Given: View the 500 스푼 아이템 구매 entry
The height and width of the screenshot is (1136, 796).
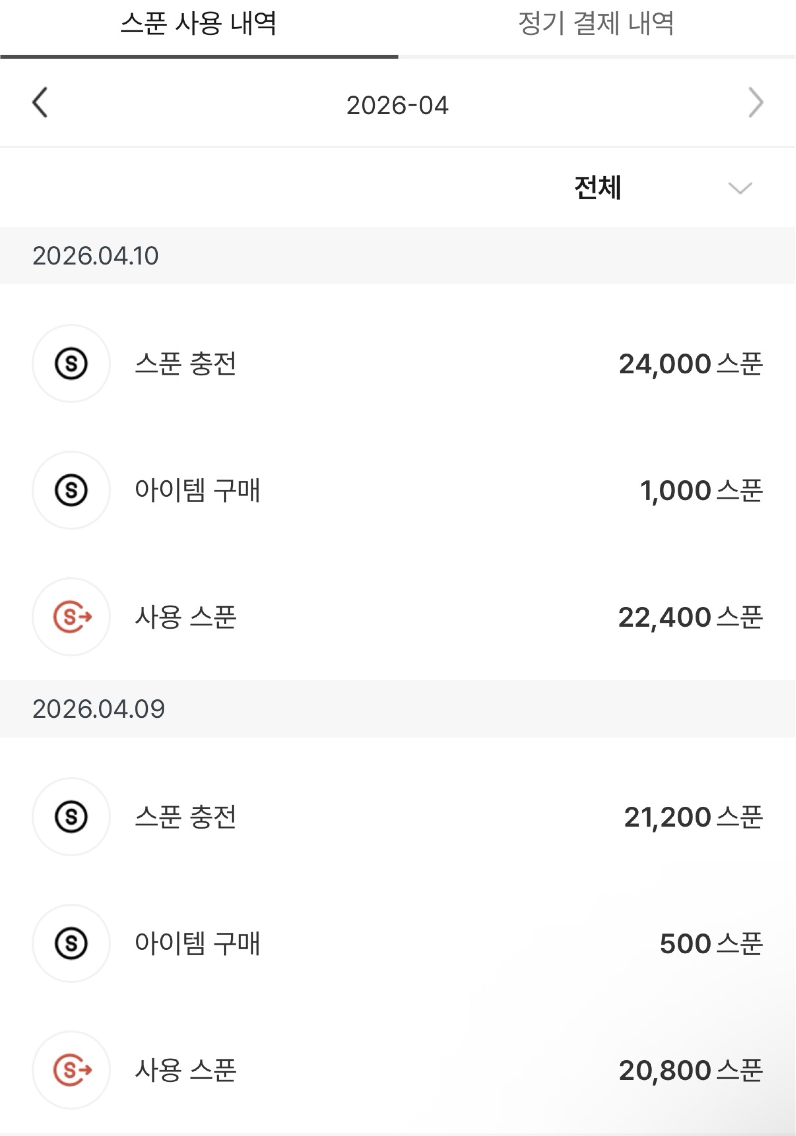Looking at the screenshot, I should [x=711, y=944].
